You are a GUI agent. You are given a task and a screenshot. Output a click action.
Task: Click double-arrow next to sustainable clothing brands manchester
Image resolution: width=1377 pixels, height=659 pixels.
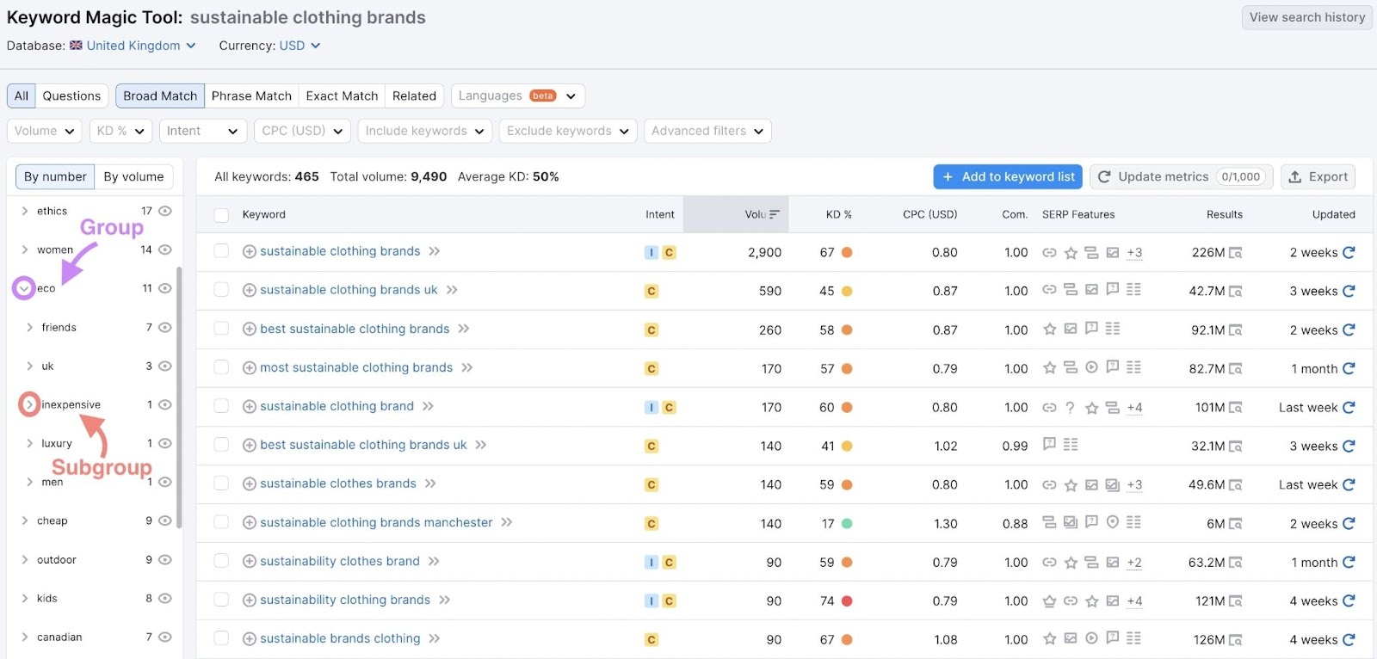507,522
